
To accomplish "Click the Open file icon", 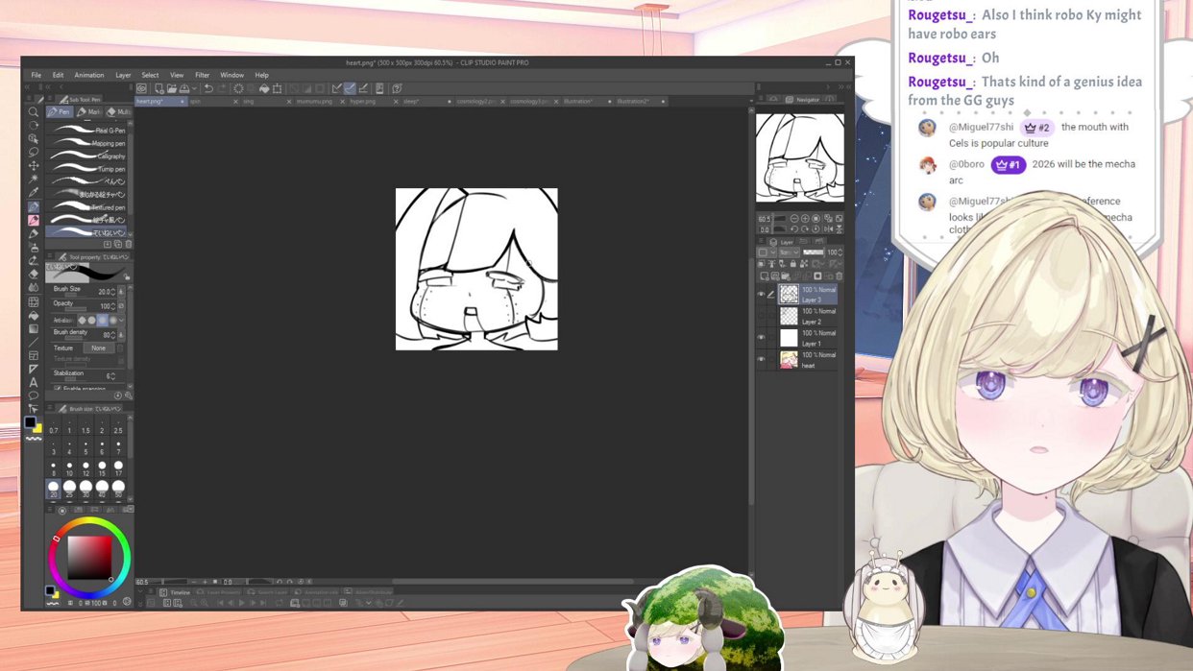I will click(x=172, y=88).
